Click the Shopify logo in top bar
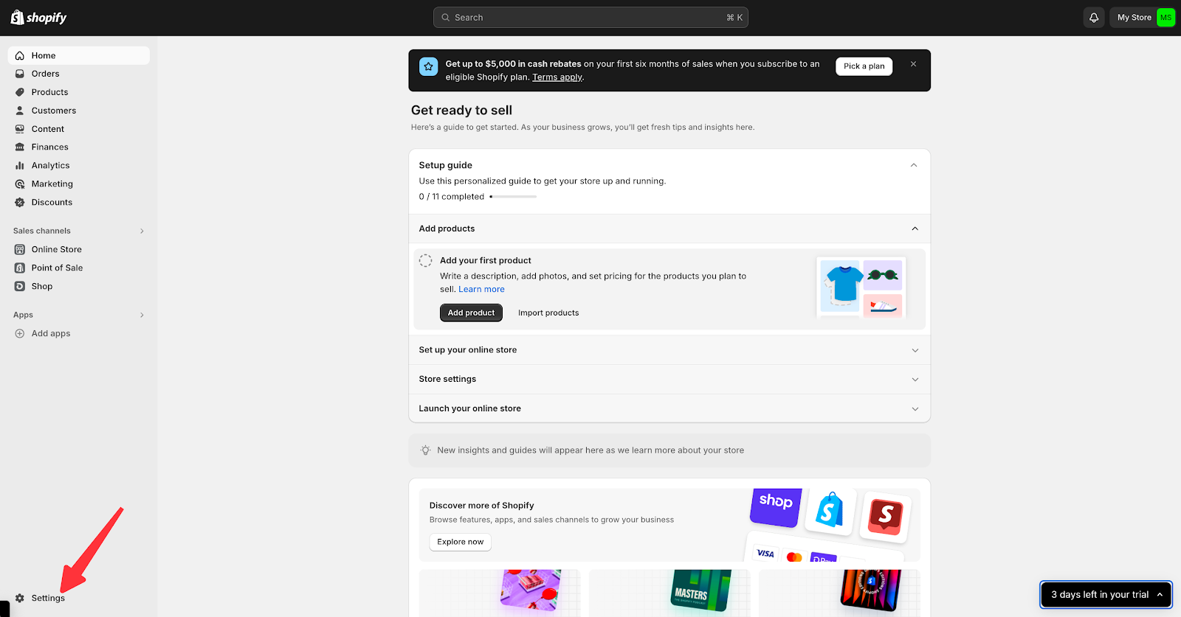The image size is (1181, 617). [x=38, y=18]
